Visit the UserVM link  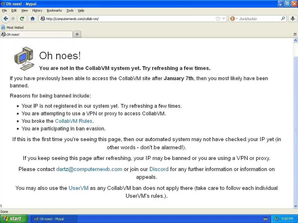[79, 188]
